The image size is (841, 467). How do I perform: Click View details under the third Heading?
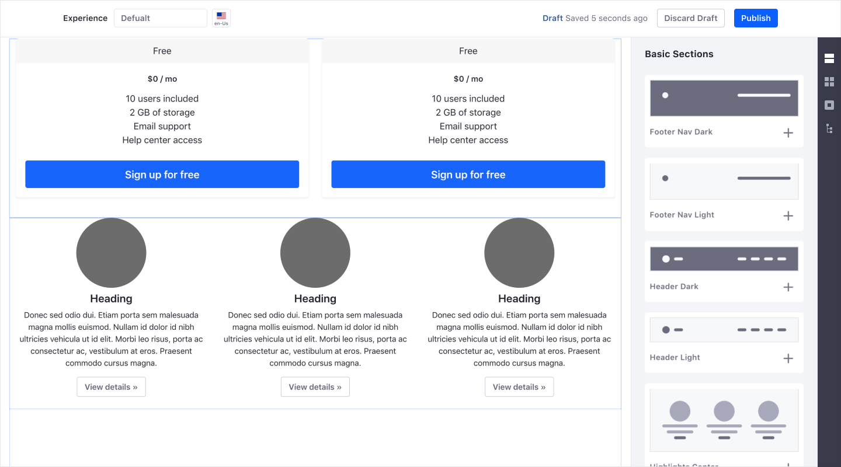[519, 387]
